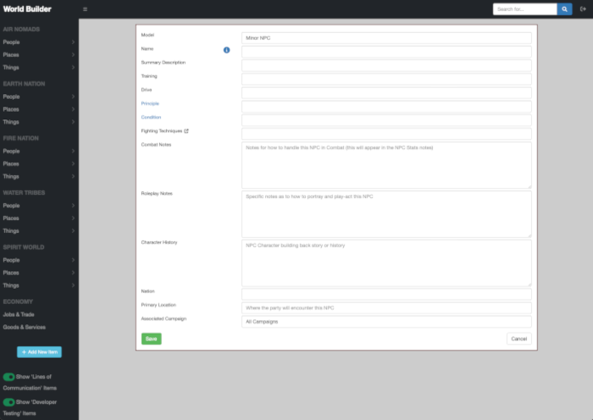This screenshot has height=420, width=593.
Task: Click the Principle input field
Action: coord(386,107)
